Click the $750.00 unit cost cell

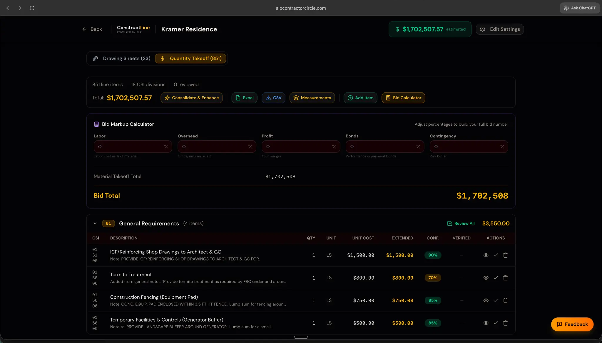[x=364, y=300]
